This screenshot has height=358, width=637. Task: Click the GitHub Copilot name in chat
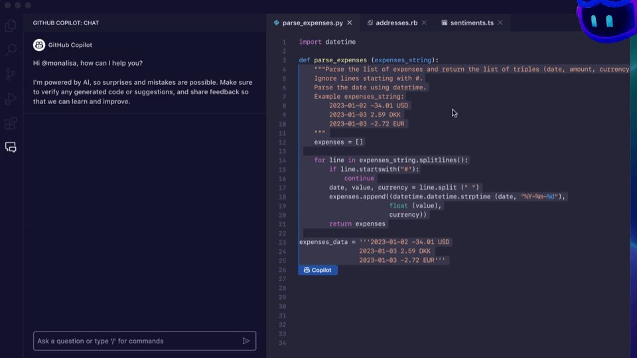[70, 45]
